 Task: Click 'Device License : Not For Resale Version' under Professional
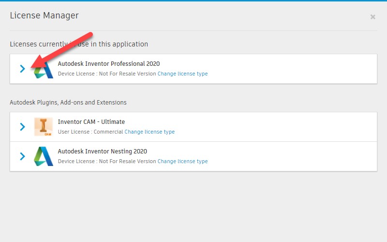coord(107,74)
